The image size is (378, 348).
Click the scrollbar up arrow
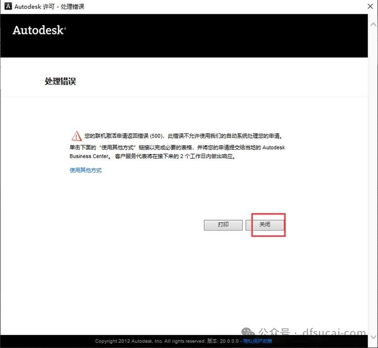coord(373,24)
